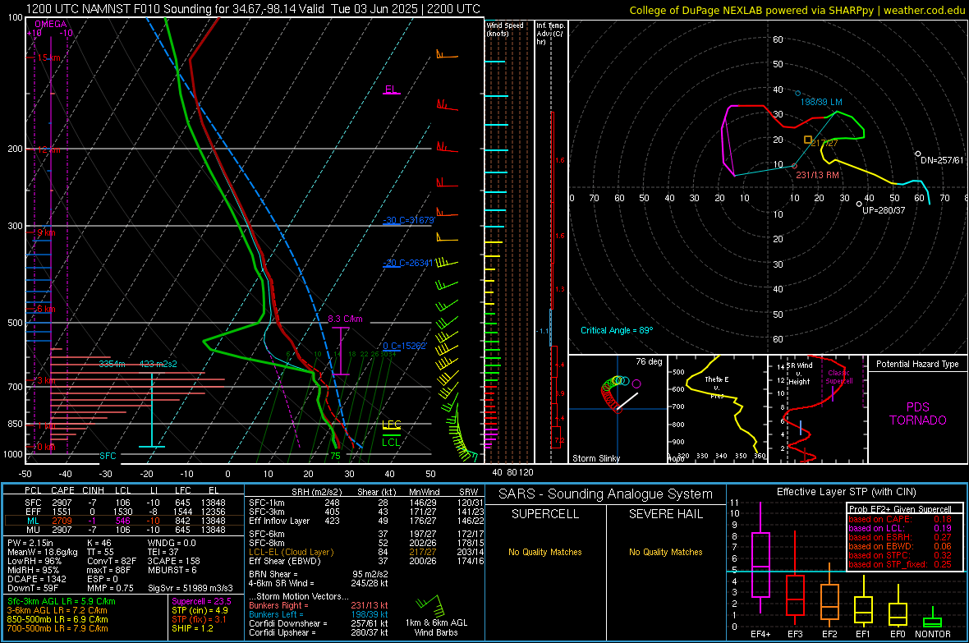Click the Wind Speed (knots) panel label

pyautogui.click(x=505, y=29)
